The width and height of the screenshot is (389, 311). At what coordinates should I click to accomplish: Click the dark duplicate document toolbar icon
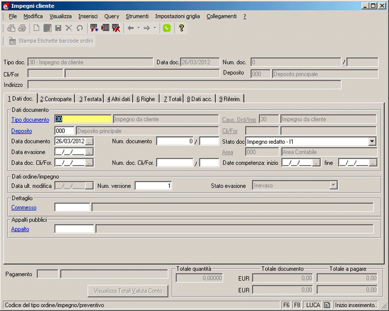pyautogui.click(x=48, y=28)
